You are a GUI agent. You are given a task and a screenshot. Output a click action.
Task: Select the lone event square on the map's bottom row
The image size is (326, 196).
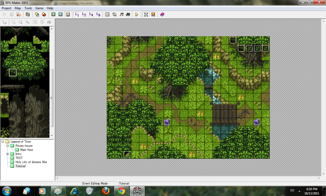tap(127, 155)
